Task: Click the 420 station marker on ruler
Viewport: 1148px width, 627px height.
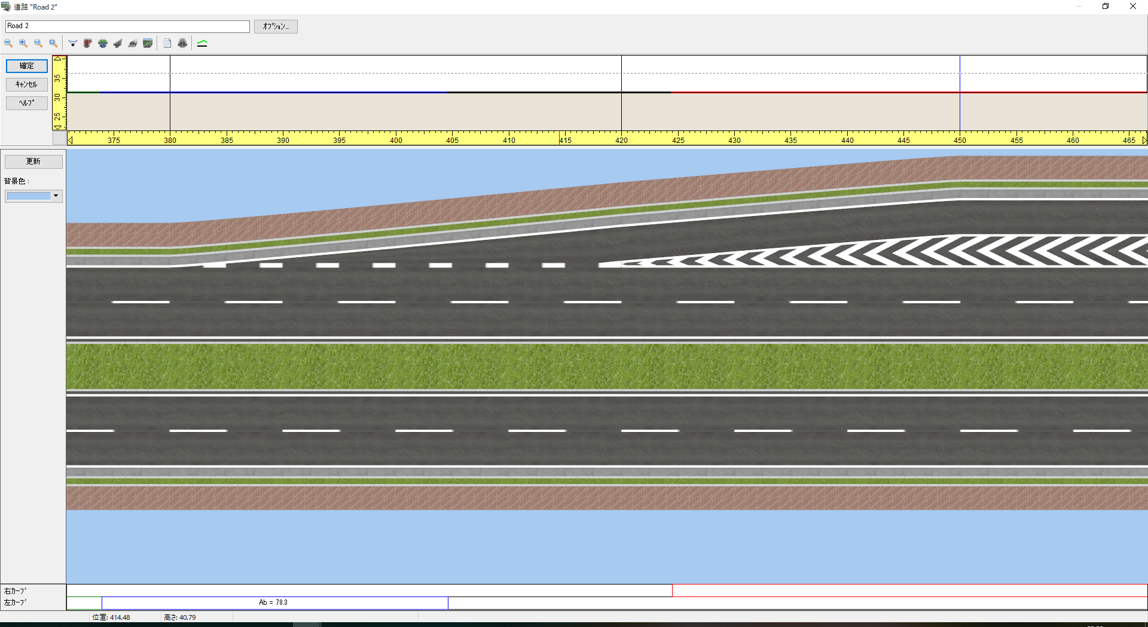Action: [x=622, y=140]
